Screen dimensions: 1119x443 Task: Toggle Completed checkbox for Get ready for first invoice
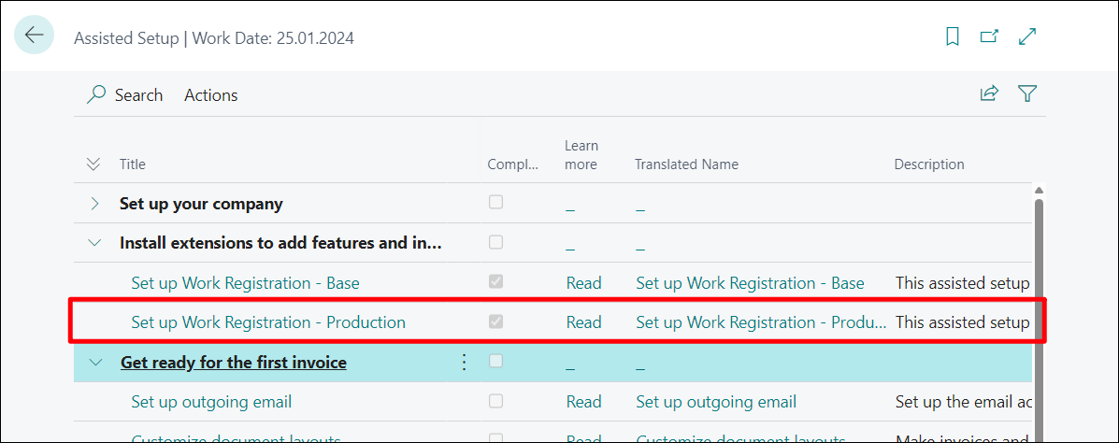[495, 361]
